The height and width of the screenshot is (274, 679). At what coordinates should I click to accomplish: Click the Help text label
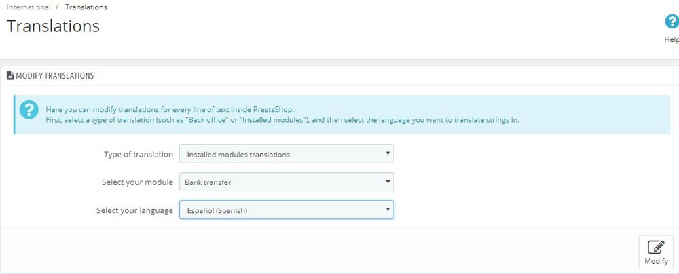671,39
